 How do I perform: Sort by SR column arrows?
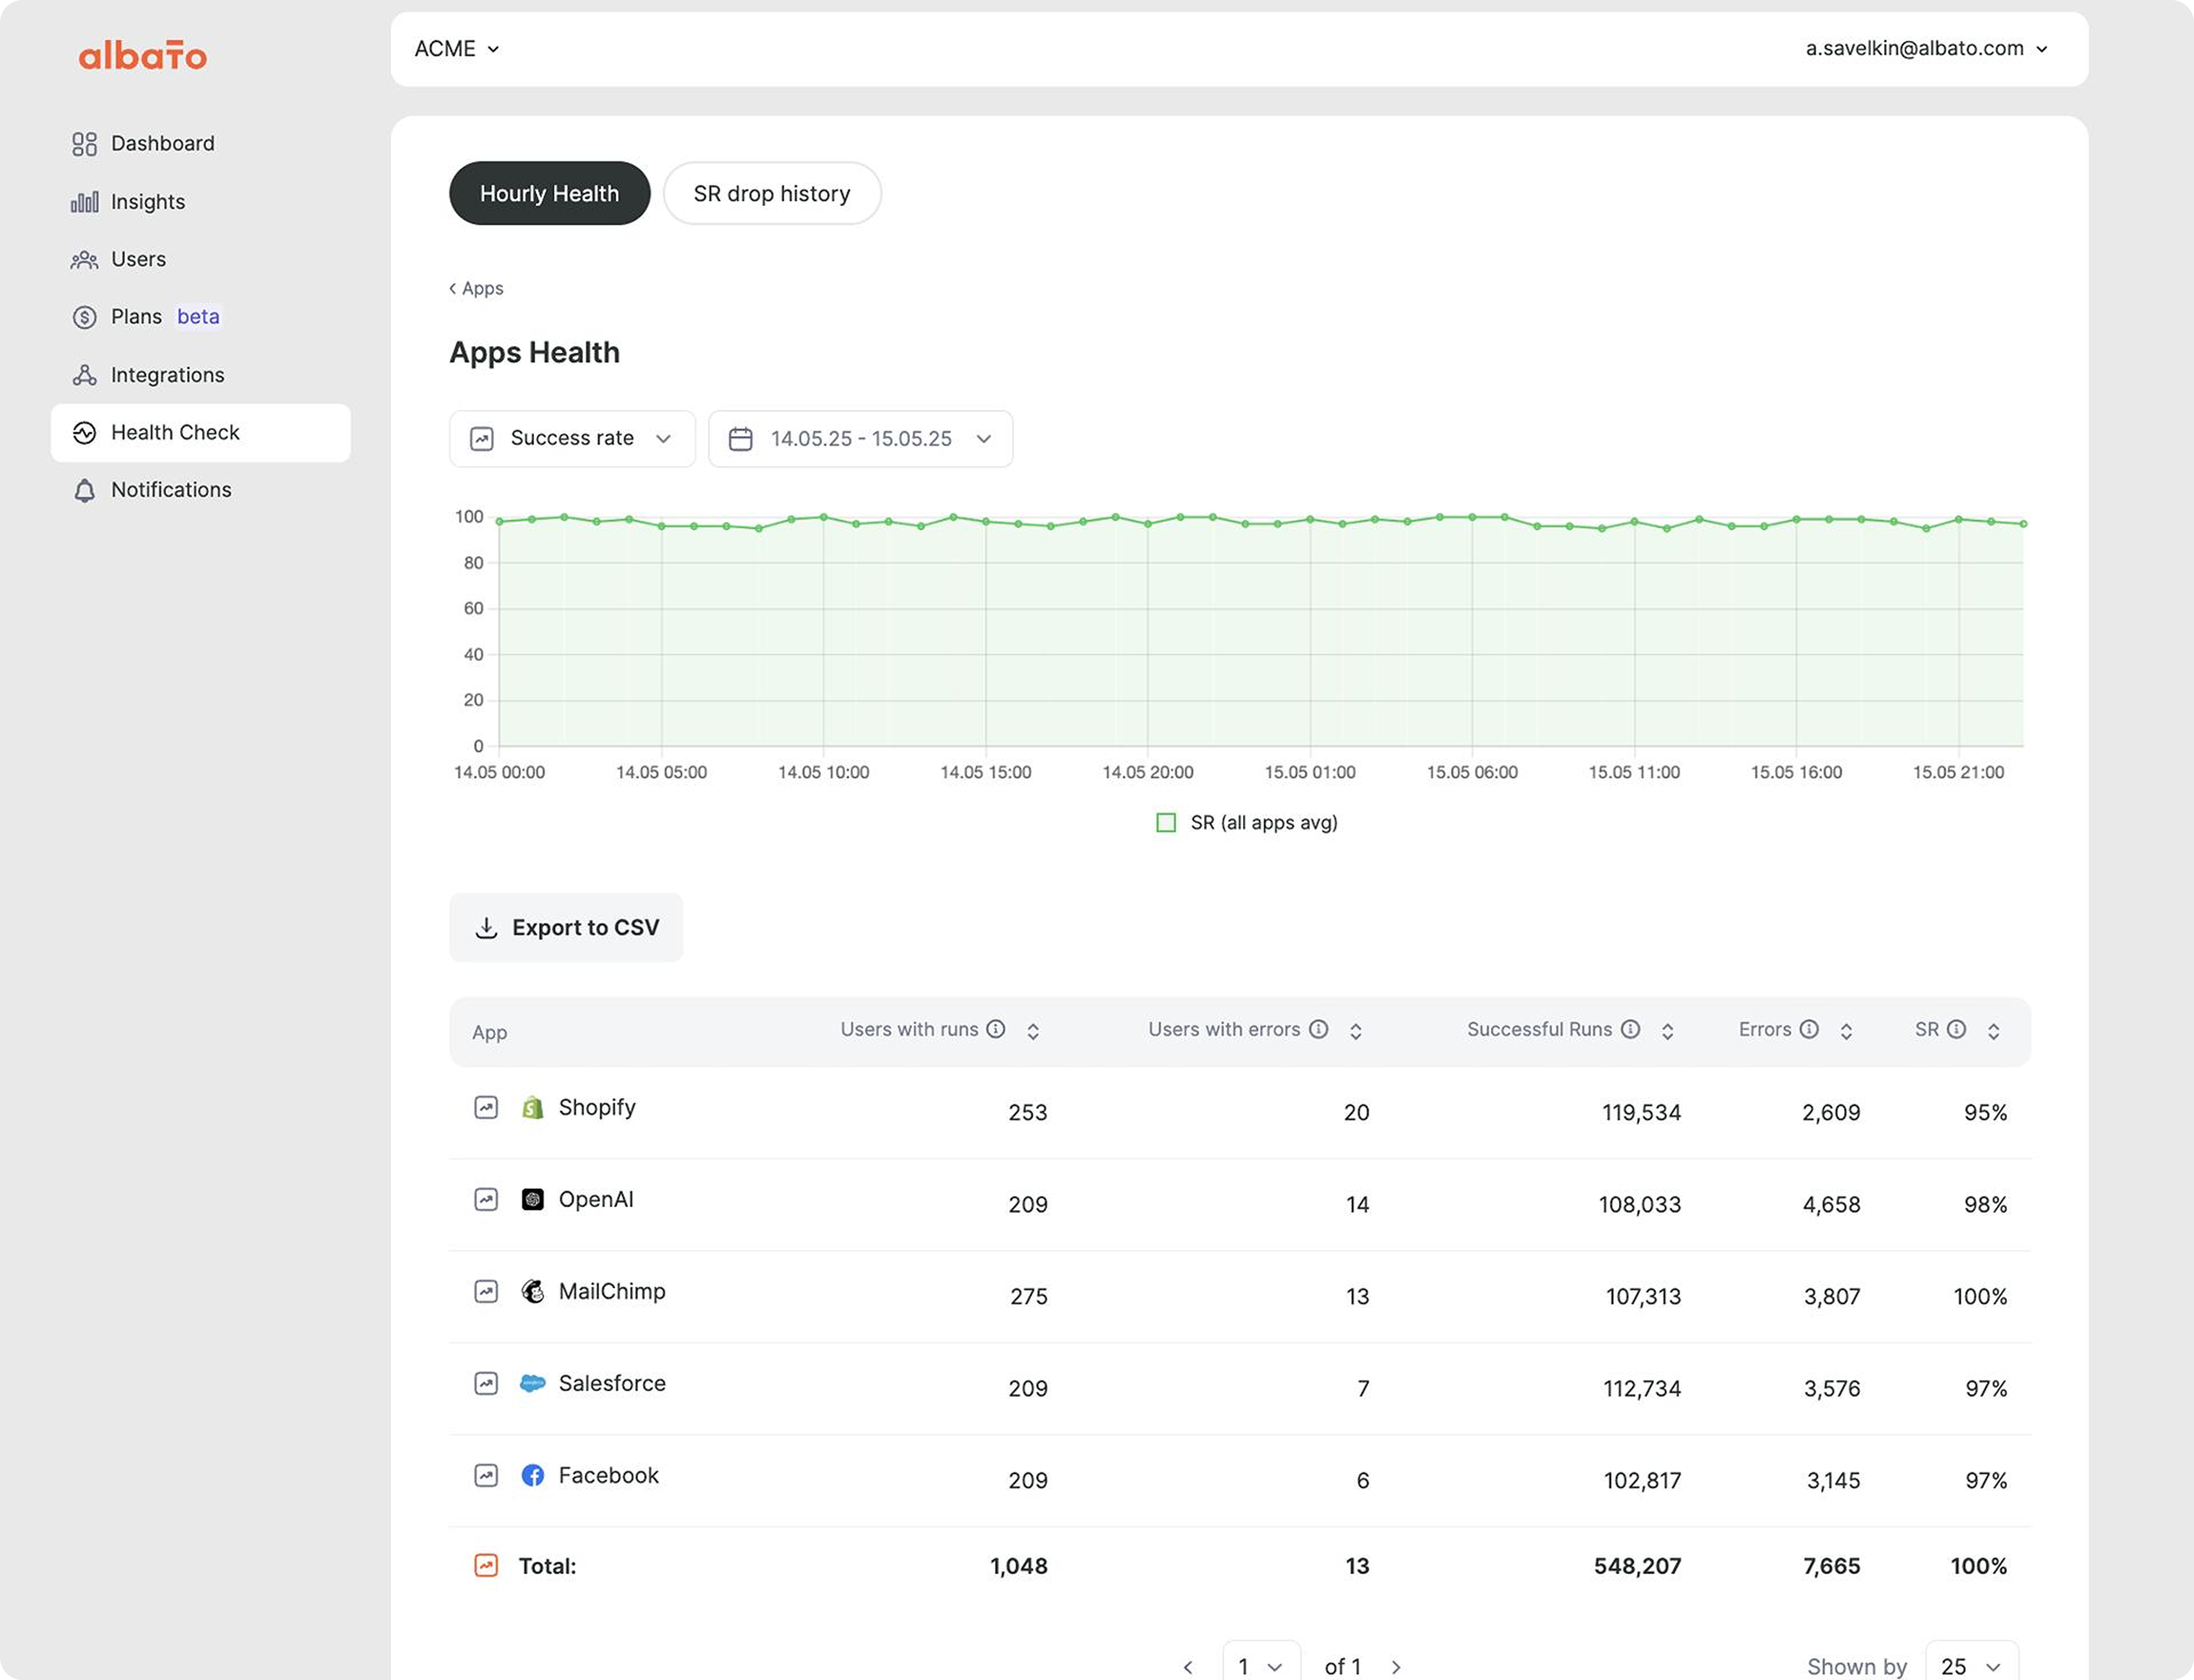tap(1994, 1031)
